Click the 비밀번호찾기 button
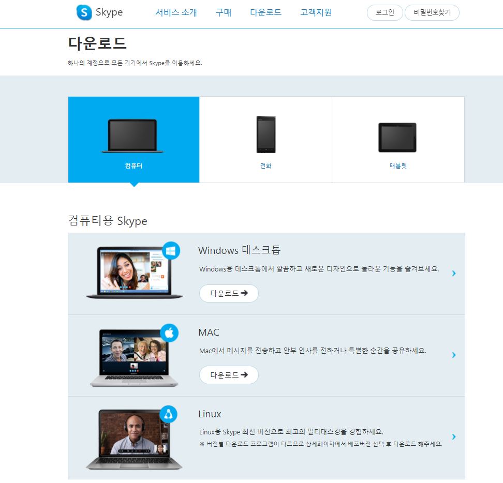The width and height of the screenshot is (503, 483). (x=432, y=12)
